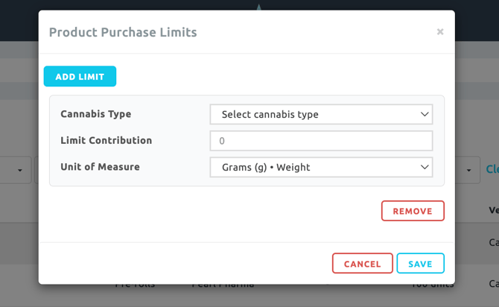Click the Limit Contribution input field
The image size is (499, 307).
pos(321,141)
